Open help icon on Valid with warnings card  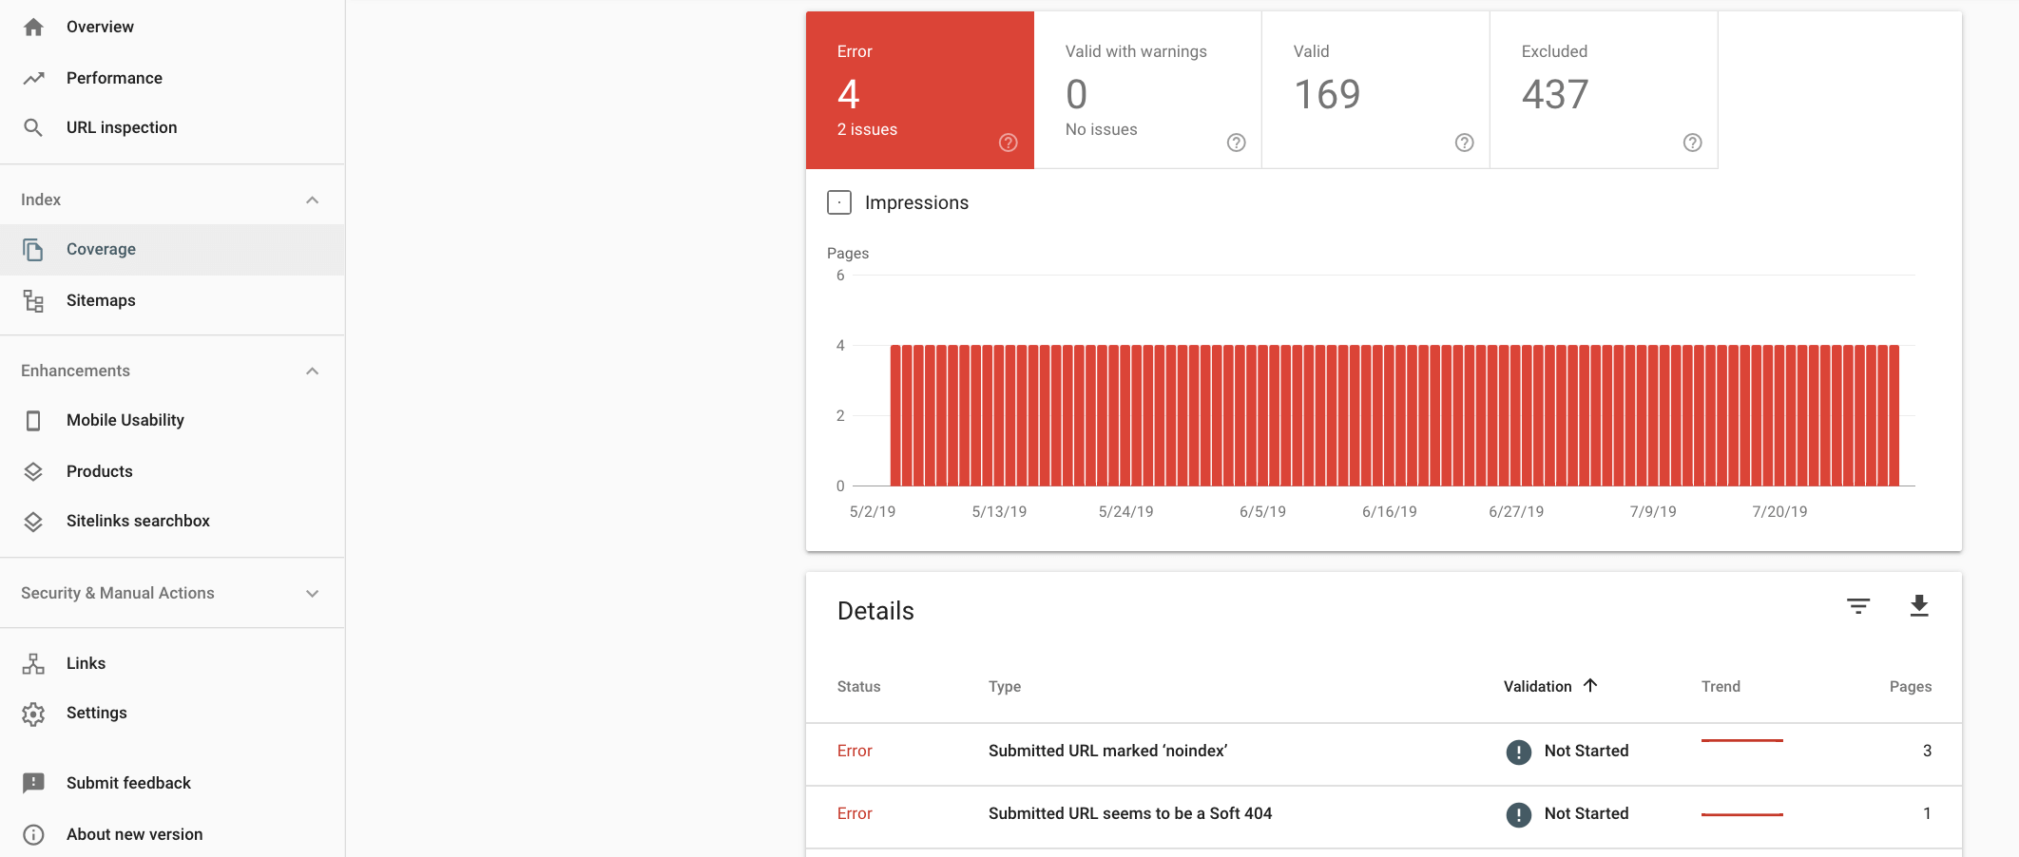click(1237, 143)
